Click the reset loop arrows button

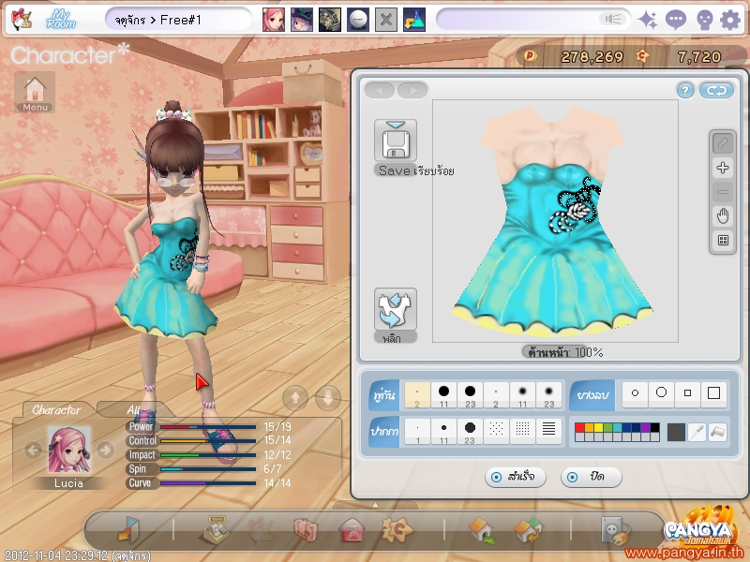point(716,90)
